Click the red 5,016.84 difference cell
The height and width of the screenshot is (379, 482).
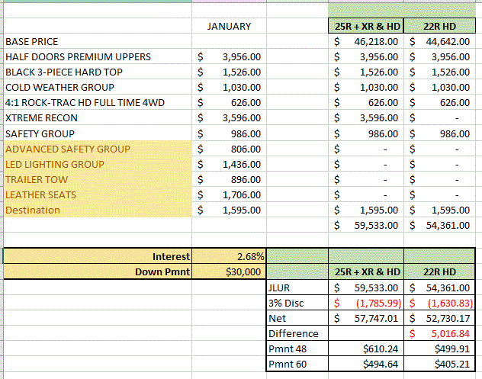click(439, 333)
